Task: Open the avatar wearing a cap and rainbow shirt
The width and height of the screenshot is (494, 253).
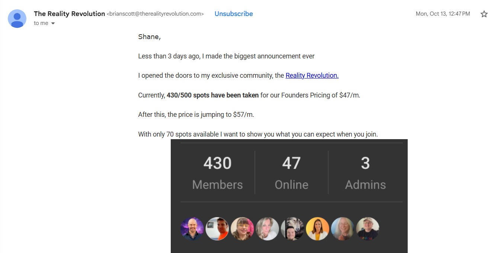Action: [x=368, y=229]
